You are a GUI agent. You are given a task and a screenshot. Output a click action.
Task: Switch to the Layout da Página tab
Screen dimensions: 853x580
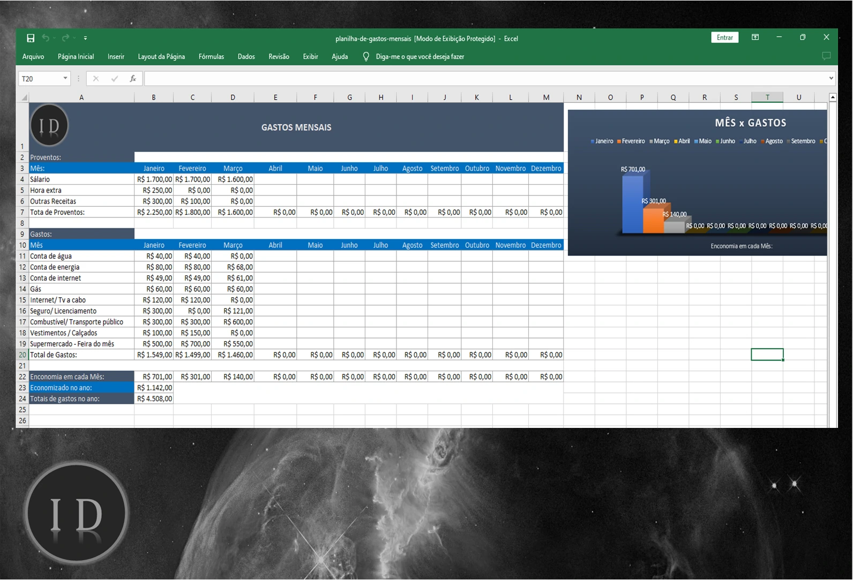coord(161,56)
